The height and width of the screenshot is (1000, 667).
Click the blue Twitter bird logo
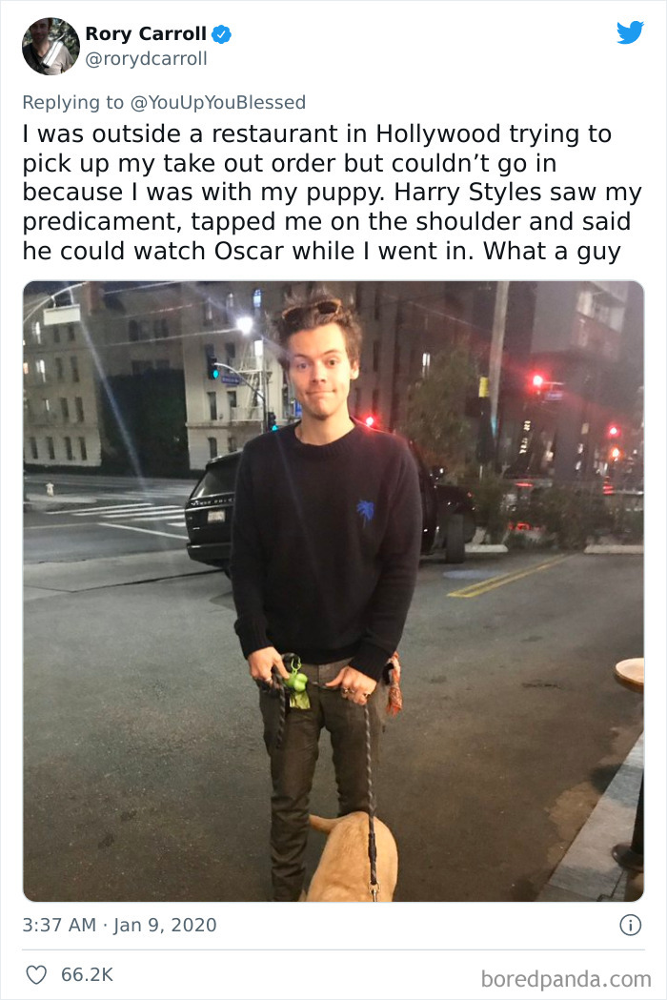[x=630, y=31]
